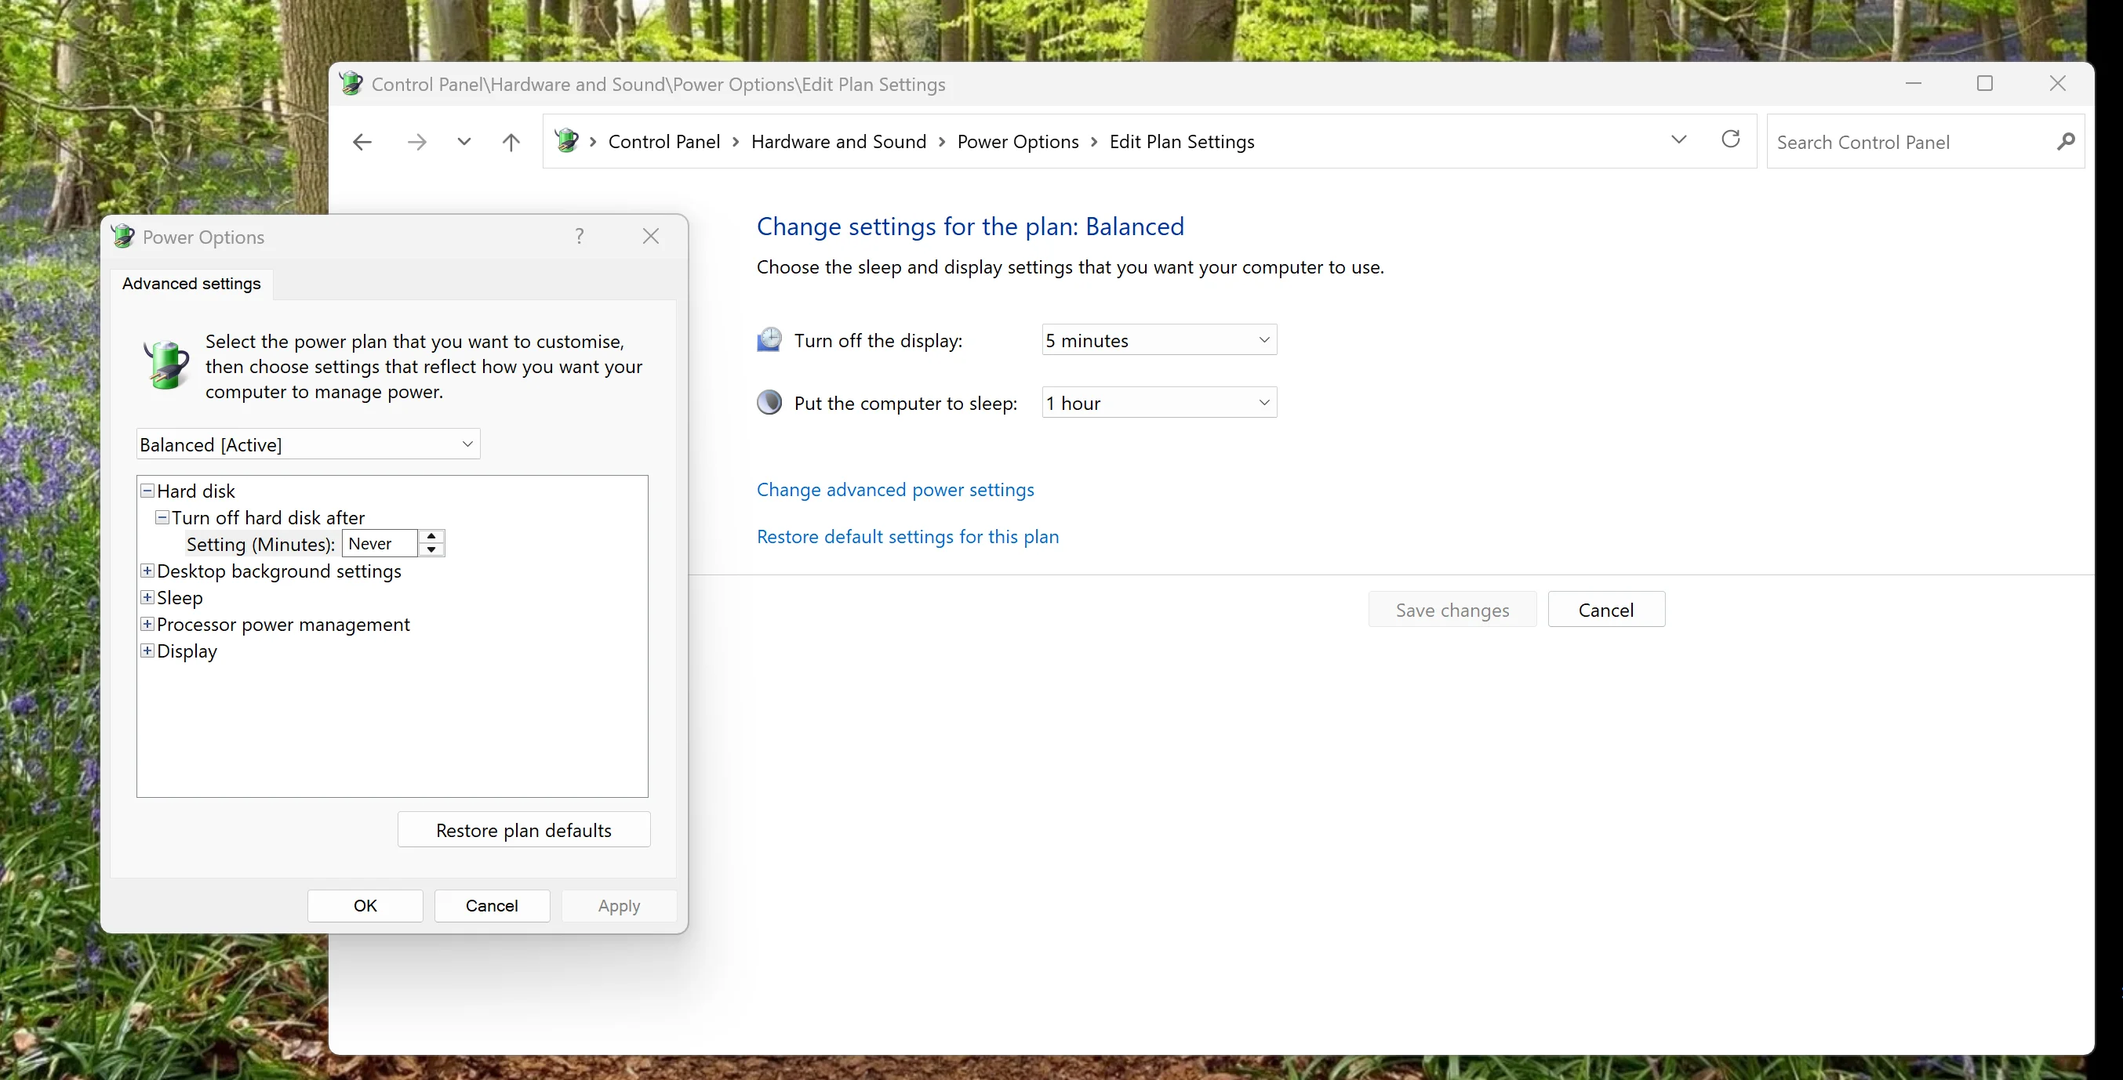Expand the Sleep settings node
The width and height of the screenshot is (2123, 1080).
147,597
